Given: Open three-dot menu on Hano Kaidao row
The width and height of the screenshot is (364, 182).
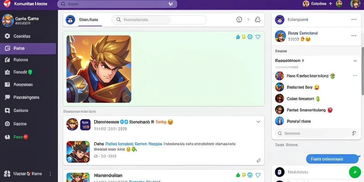Looking at the screenshot, I should pos(355,76).
